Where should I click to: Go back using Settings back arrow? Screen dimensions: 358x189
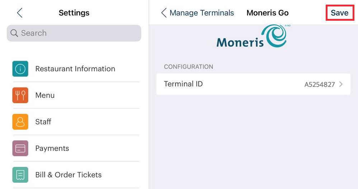pyautogui.click(x=20, y=13)
